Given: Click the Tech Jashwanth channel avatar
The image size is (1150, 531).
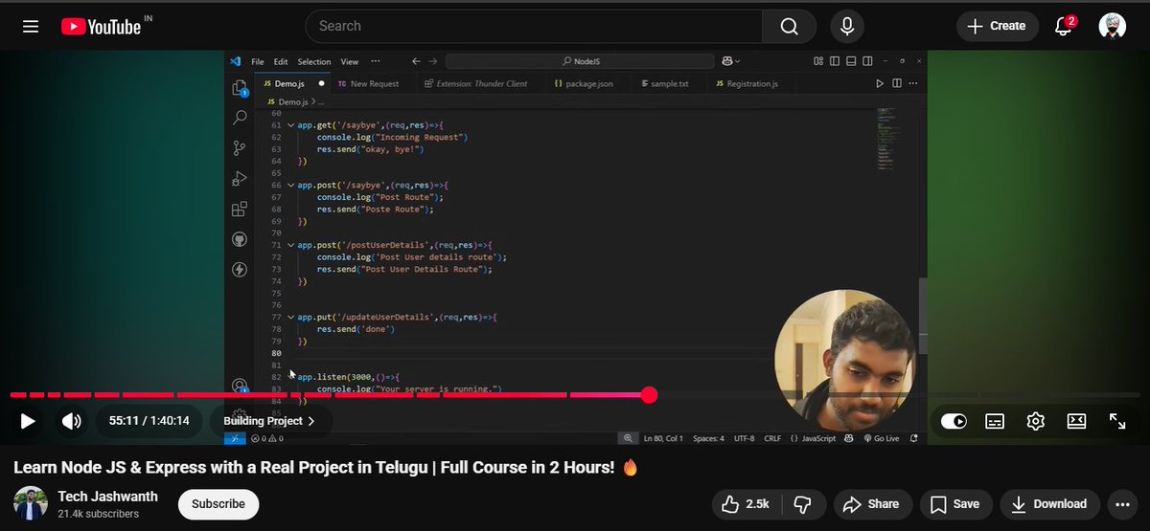Looking at the screenshot, I should click(31, 504).
